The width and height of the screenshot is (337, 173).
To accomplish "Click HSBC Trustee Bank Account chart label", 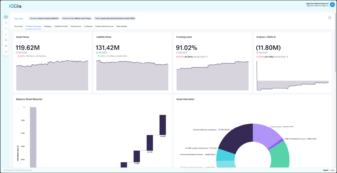I will 301,139.
